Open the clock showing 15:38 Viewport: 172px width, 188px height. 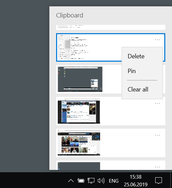tap(136, 181)
